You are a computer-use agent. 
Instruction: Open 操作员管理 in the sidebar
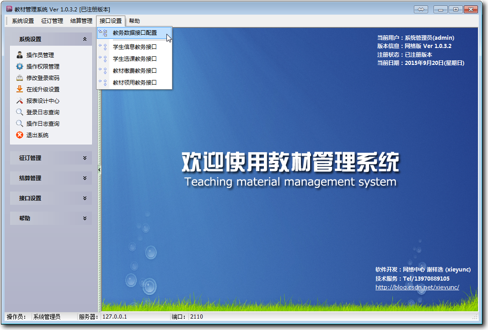[40, 55]
